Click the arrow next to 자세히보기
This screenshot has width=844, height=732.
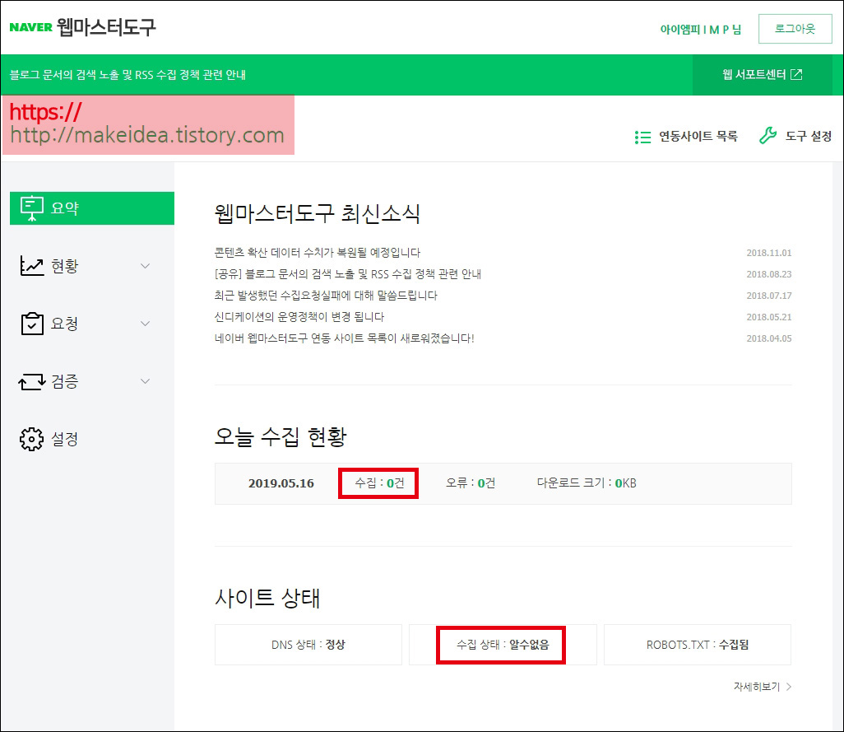tap(789, 687)
